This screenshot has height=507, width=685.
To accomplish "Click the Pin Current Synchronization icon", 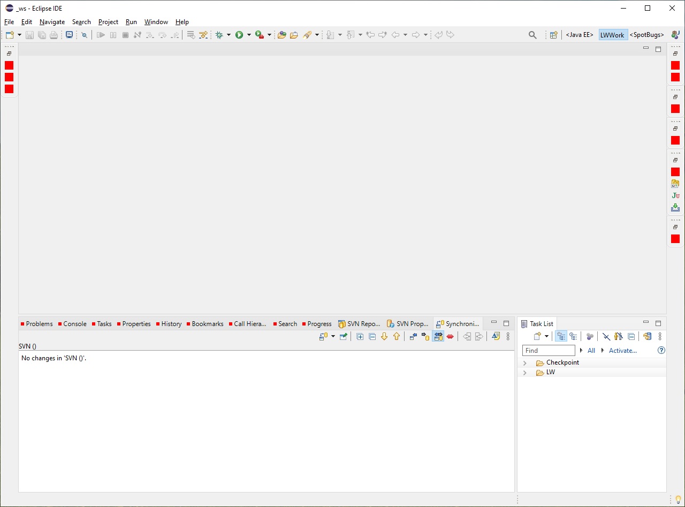I will click(344, 337).
